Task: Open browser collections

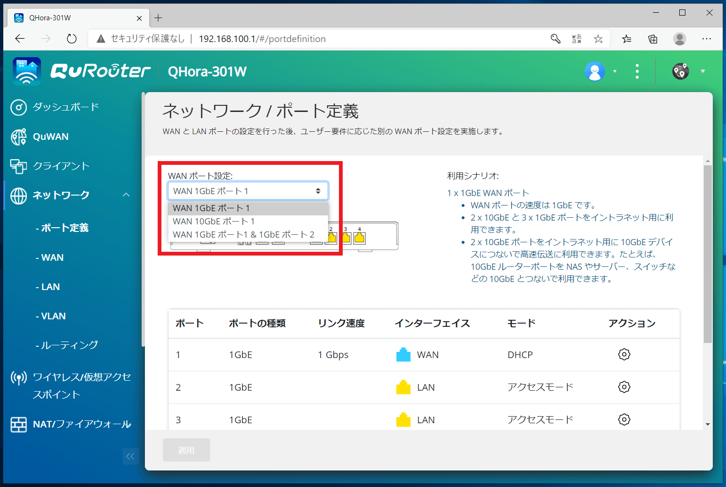Action: (x=653, y=39)
